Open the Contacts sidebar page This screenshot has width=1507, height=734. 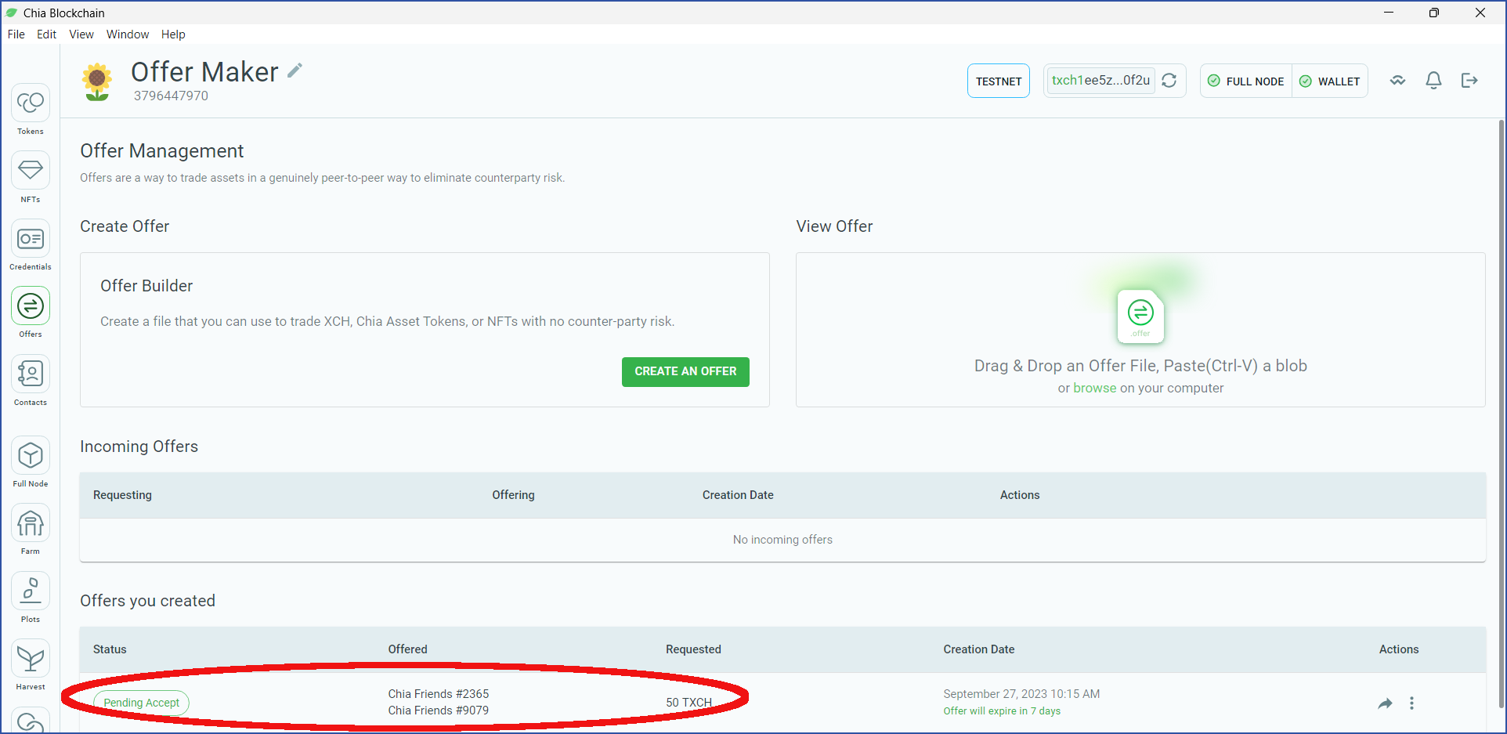(31, 374)
